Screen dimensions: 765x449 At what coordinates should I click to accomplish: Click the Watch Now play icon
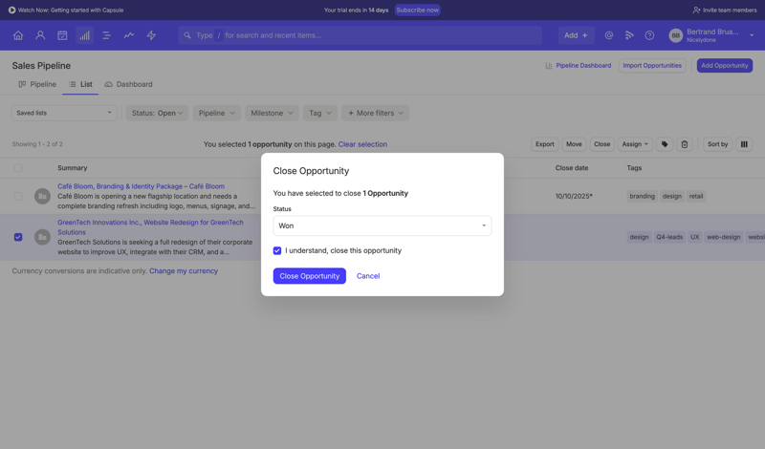coord(11,10)
